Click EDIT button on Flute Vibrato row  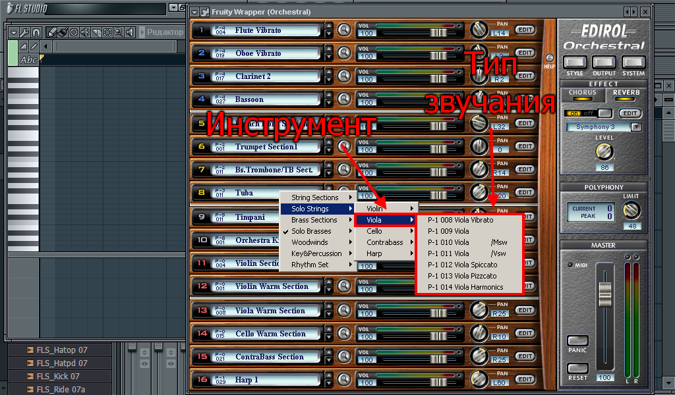tap(525, 30)
